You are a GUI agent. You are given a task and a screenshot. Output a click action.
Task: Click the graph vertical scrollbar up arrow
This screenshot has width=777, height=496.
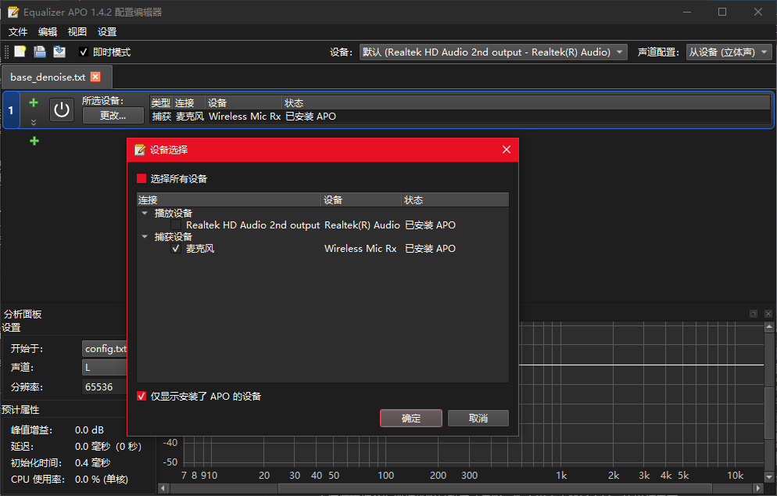[769, 326]
